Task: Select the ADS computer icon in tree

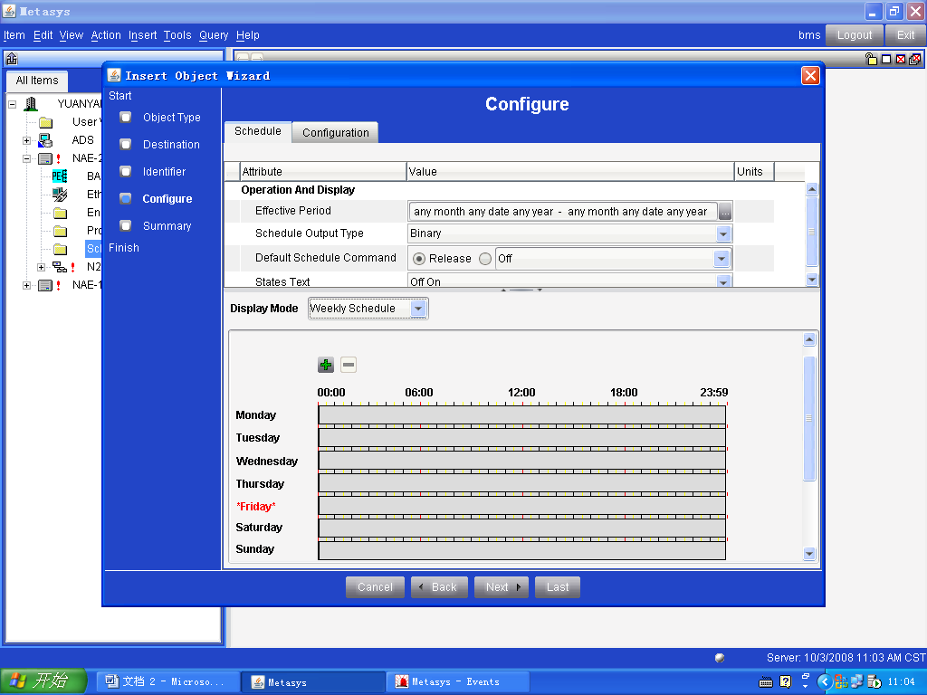Action: [45, 140]
